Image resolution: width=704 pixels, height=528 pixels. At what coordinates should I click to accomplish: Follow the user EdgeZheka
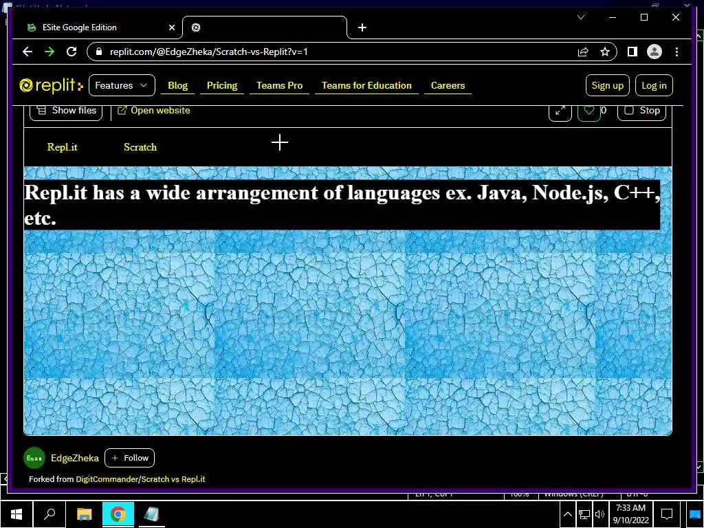click(129, 458)
